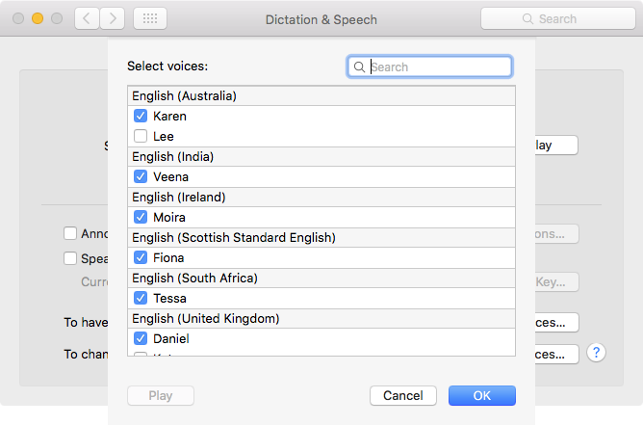
Task: Click the Key... button behind sheet
Action: point(557,281)
